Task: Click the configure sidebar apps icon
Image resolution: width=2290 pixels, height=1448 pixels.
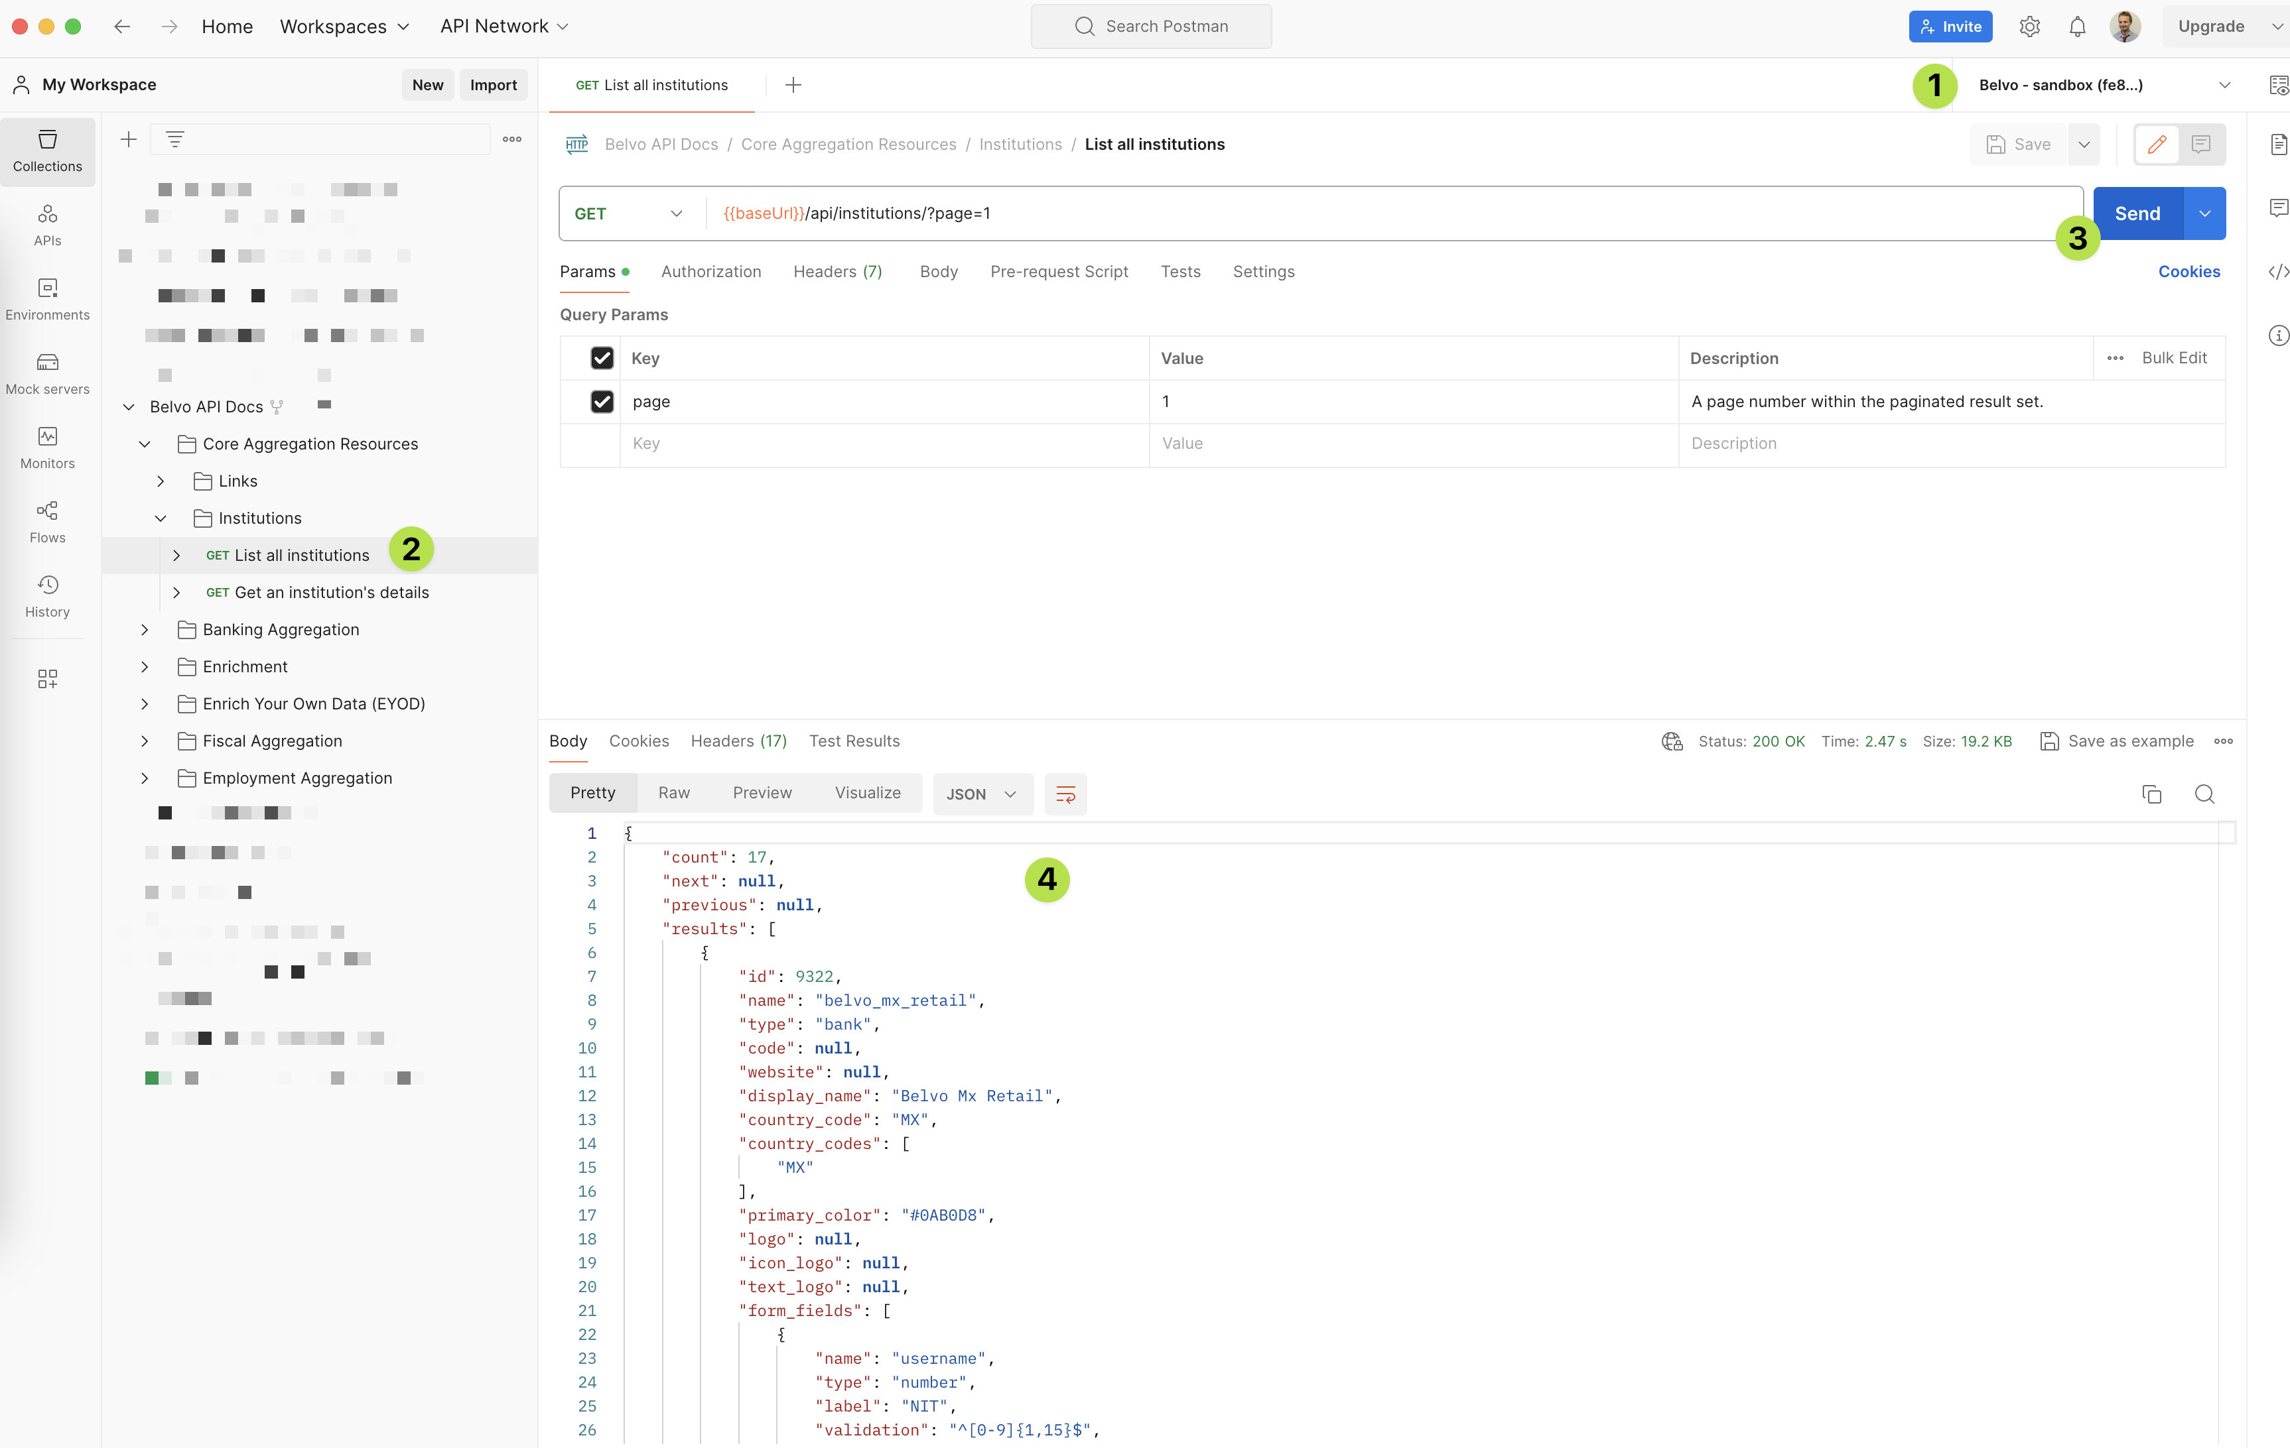Action: pyautogui.click(x=48, y=678)
